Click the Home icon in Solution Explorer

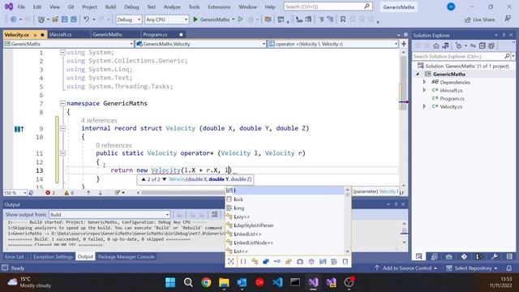click(436, 45)
